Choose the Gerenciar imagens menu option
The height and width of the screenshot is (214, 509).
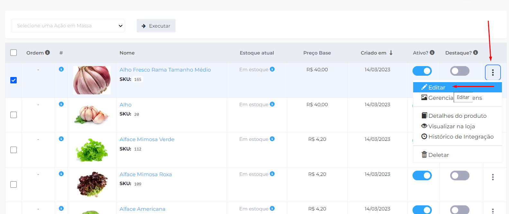(x=457, y=98)
